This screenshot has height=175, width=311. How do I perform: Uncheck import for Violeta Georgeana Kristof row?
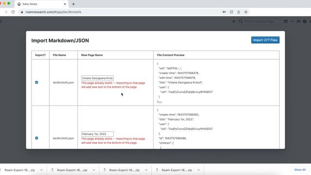pyautogui.click(x=36, y=82)
